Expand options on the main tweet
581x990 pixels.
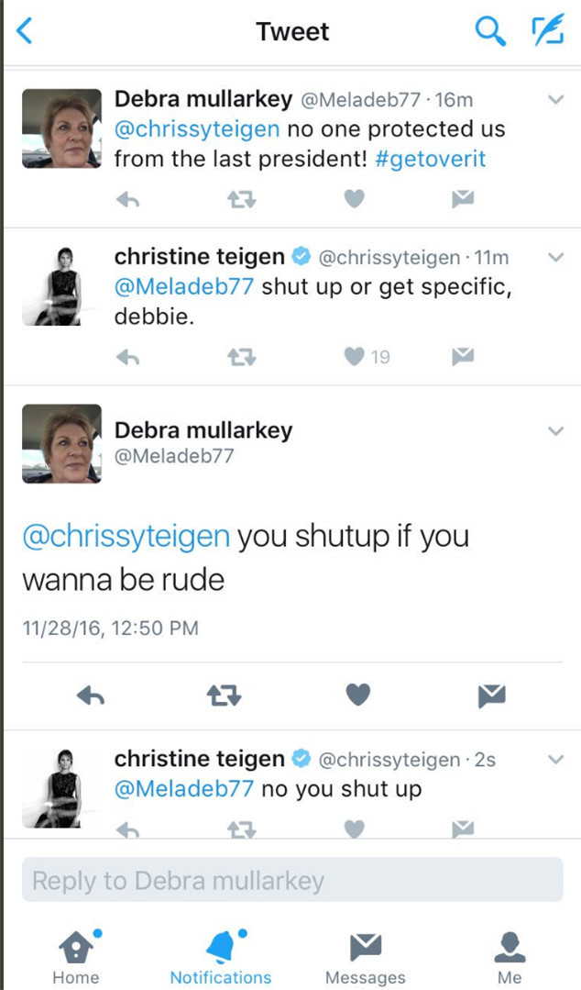[x=554, y=431]
